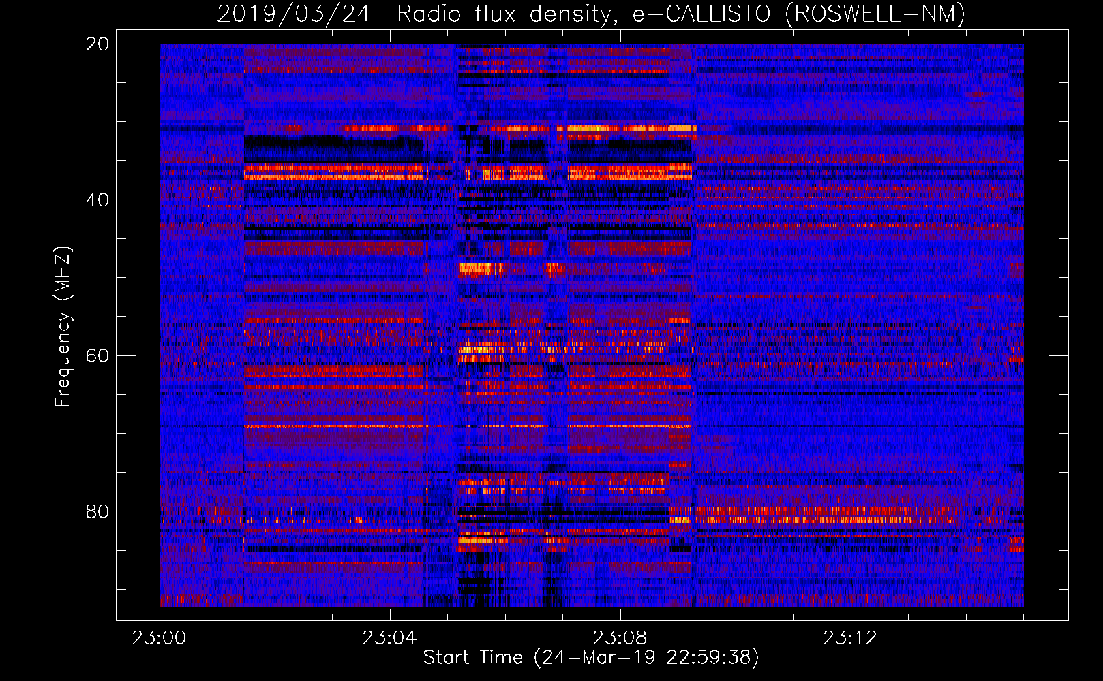Select the "40" frequency tick label
Screen dimensions: 1103x681
point(97,200)
